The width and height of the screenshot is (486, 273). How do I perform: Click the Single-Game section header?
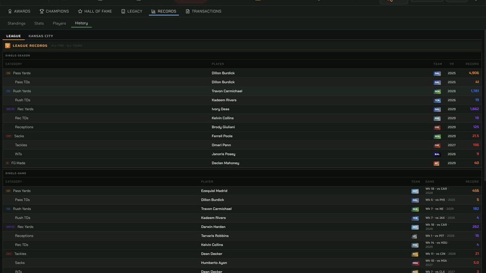coord(16,173)
